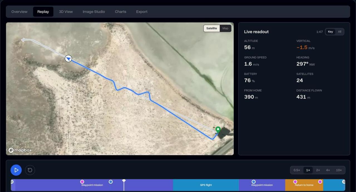Screen dimensions: 356x192
Task: Click pink marker at Return to home end
Action: pyautogui.click(x=320, y=182)
